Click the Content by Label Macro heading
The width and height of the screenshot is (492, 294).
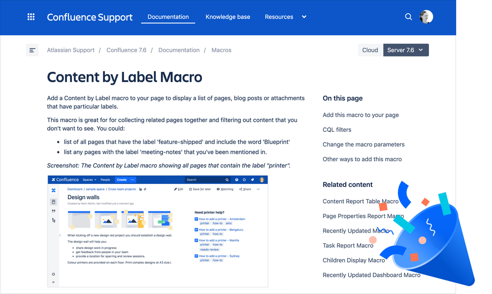125,77
